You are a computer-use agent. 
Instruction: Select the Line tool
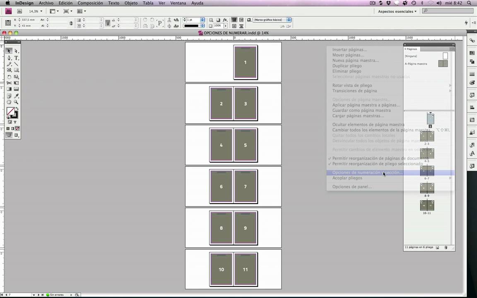(16, 64)
